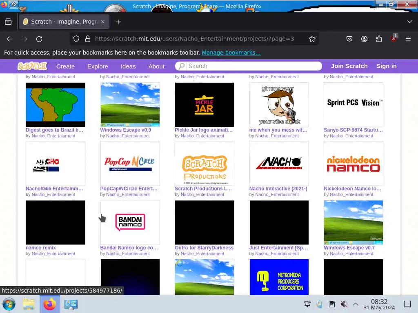Open author link under namco remix
The height and width of the screenshot is (313, 418).
[53, 253]
